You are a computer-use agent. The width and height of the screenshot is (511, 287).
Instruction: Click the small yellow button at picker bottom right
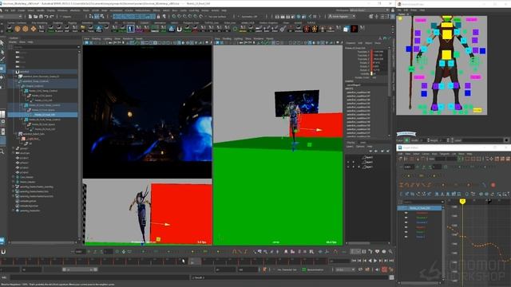[x=477, y=110]
